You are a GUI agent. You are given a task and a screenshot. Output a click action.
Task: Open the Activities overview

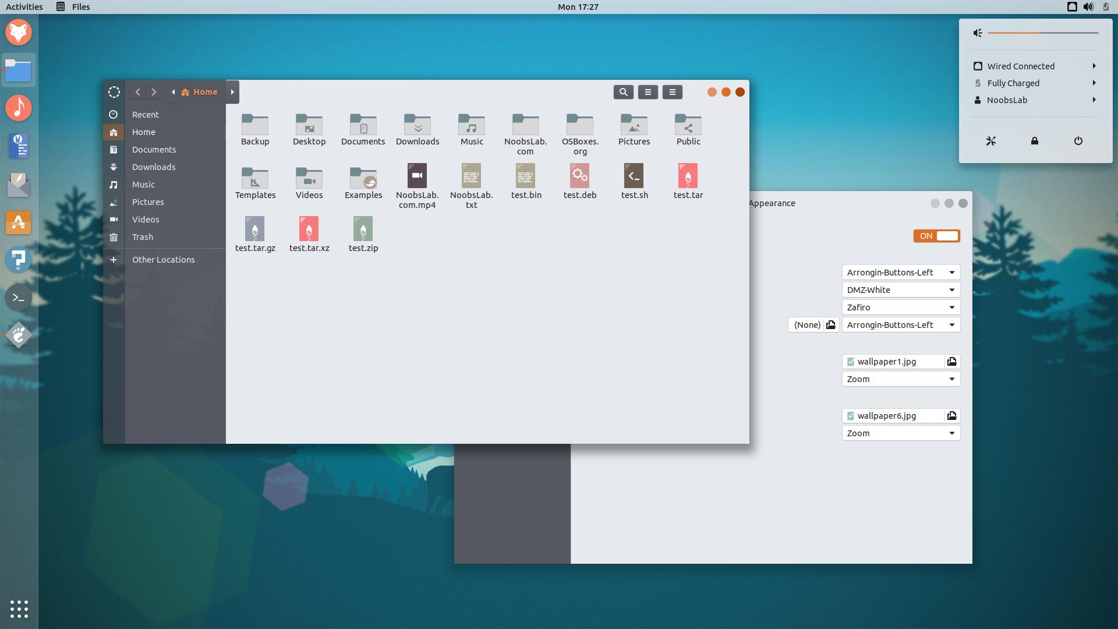(24, 7)
